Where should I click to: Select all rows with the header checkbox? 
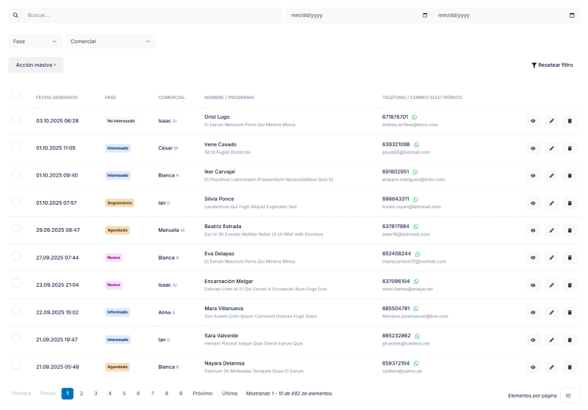tap(16, 94)
